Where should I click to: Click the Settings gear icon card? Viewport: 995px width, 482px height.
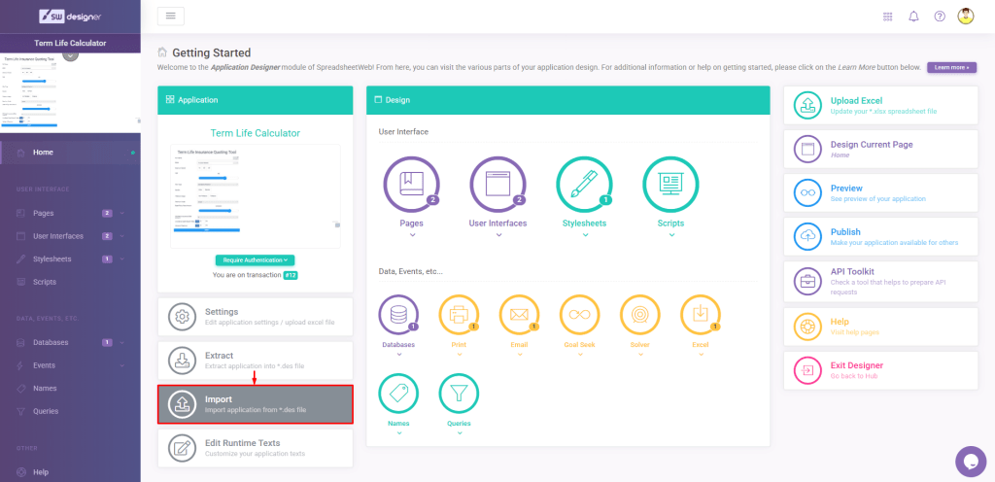tap(256, 317)
